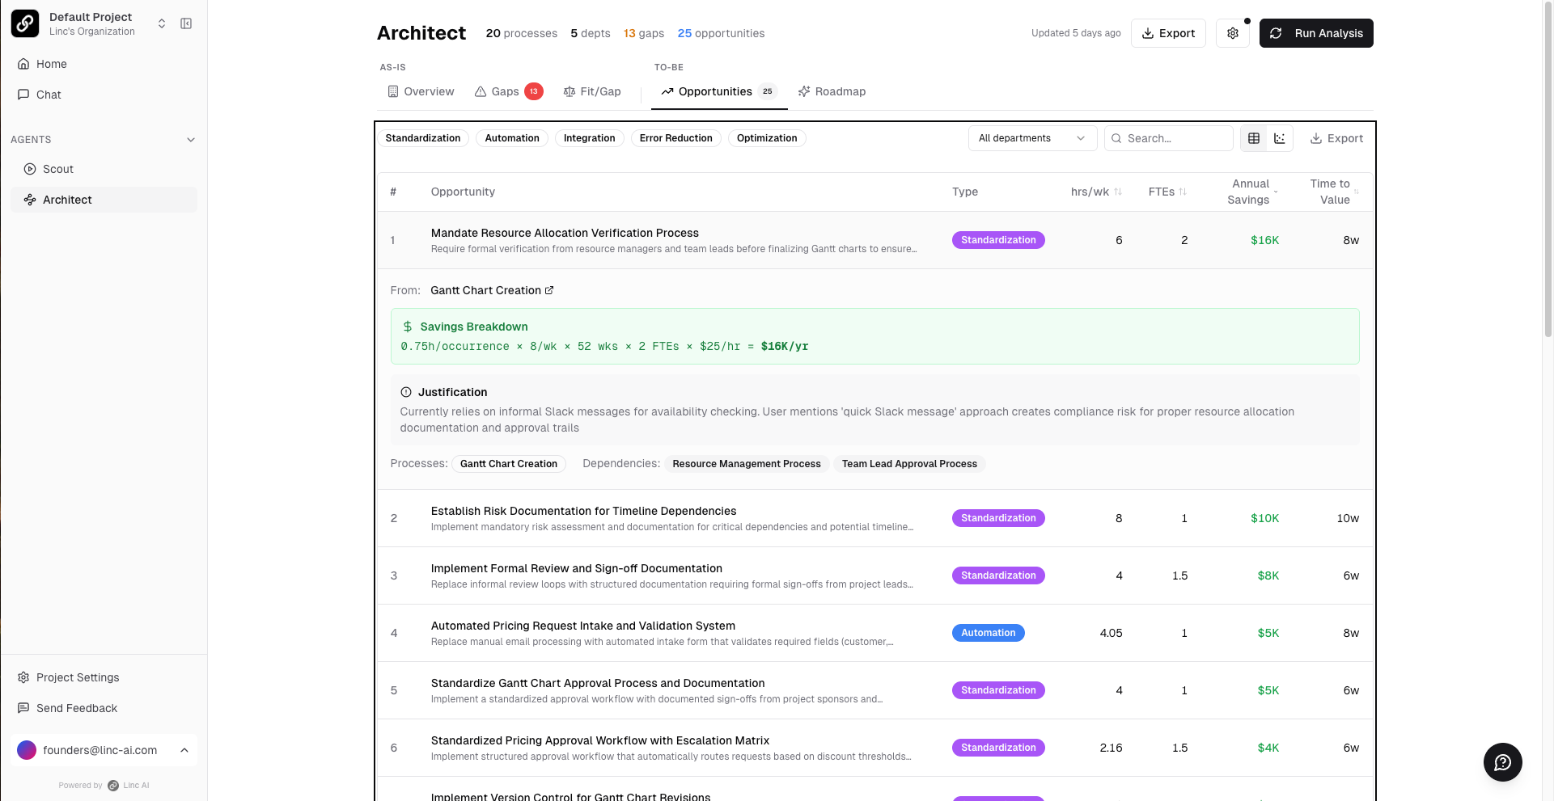Open the settings gear icon
This screenshot has height=801, width=1554.
pos(1233,33)
